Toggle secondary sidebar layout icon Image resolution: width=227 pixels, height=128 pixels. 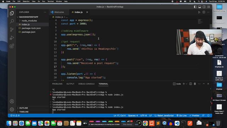click(204, 7)
